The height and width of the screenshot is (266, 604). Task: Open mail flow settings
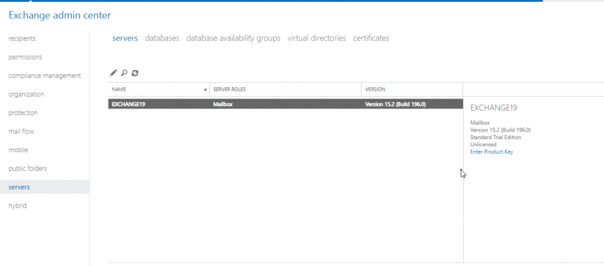(x=21, y=132)
